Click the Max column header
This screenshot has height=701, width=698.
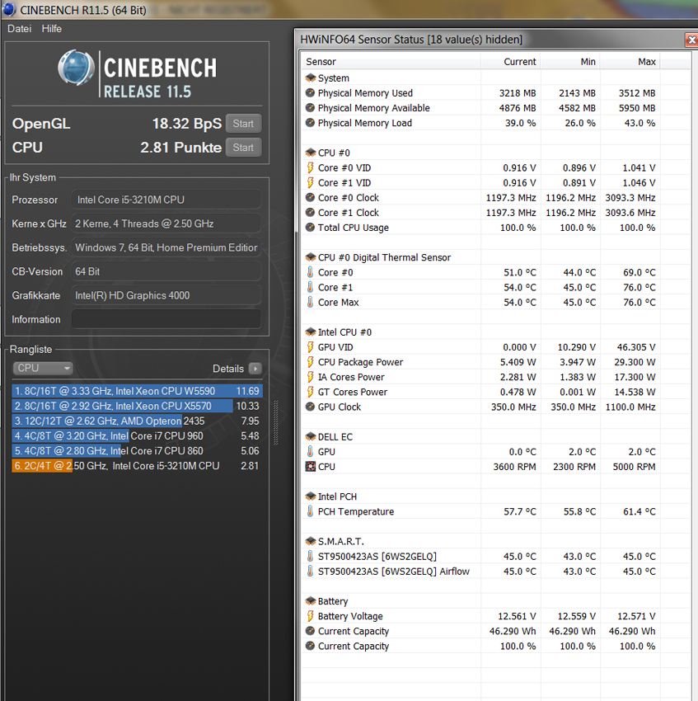[x=630, y=62]
